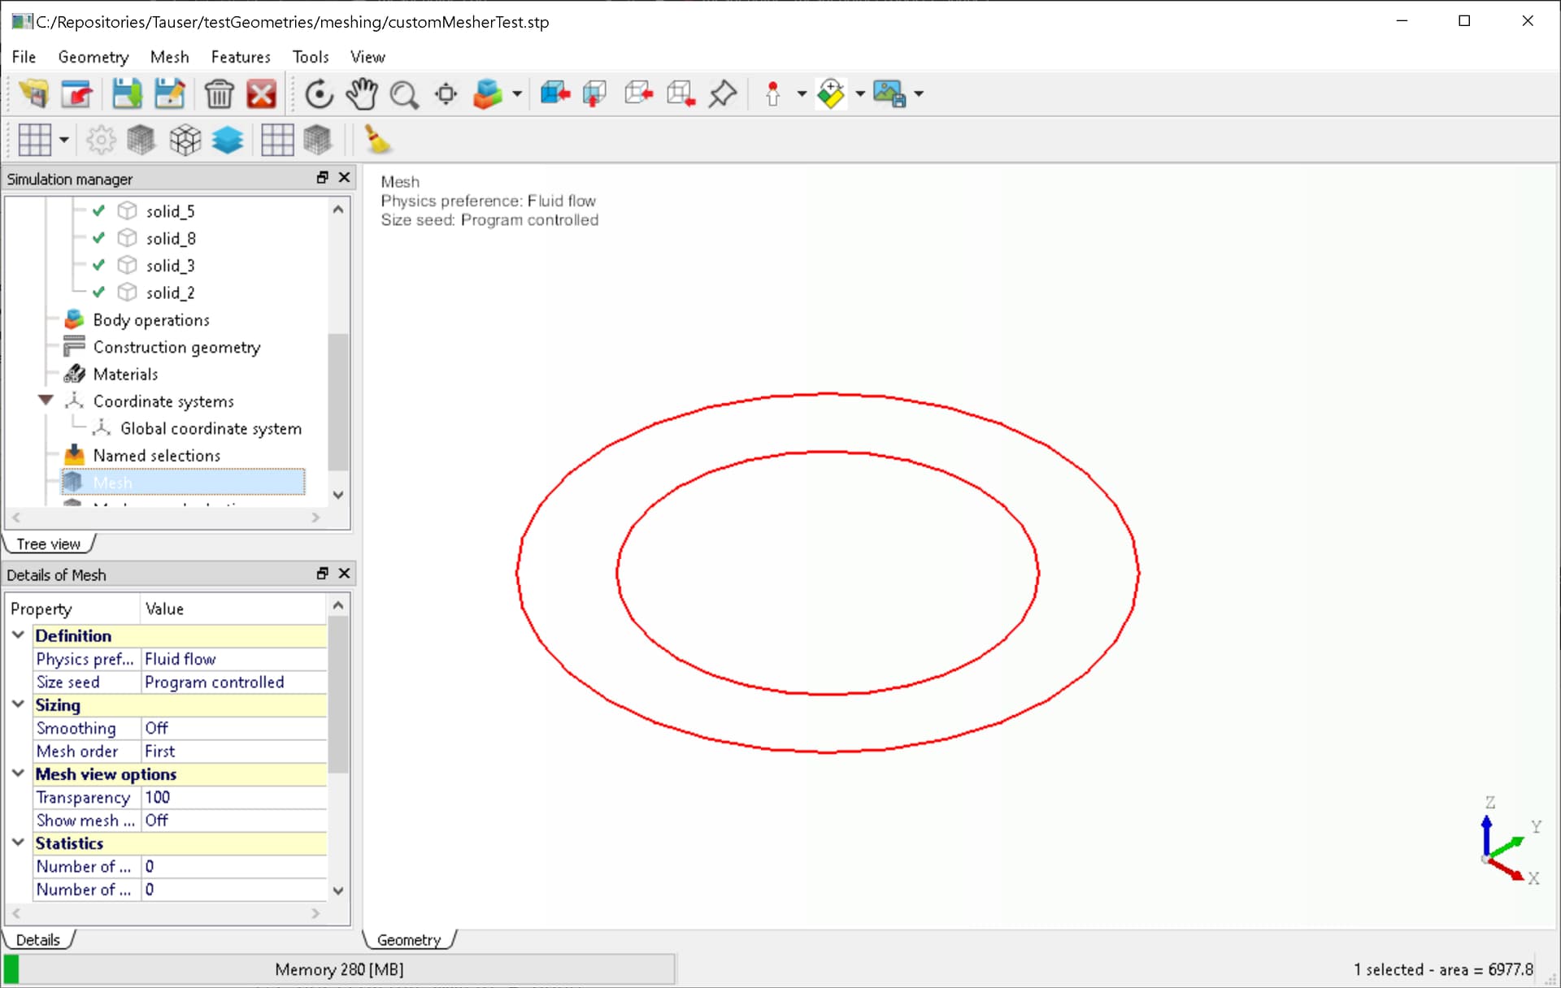
Task: Click the Simulation manager vertical scrollbar
Action: (x=338, y=401)
